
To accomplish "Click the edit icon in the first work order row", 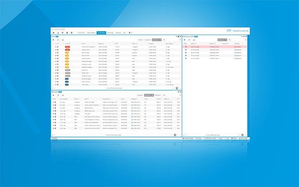I will point(54,102).
